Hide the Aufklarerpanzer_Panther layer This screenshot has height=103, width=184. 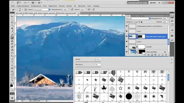tap(126, 26)
